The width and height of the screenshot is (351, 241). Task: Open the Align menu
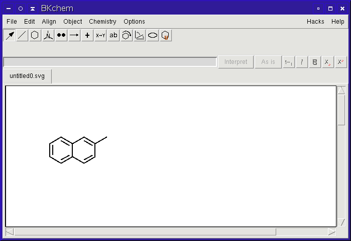(x=49, y=22)
